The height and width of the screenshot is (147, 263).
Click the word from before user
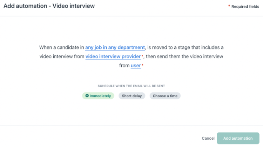click(x=124, y=66)
